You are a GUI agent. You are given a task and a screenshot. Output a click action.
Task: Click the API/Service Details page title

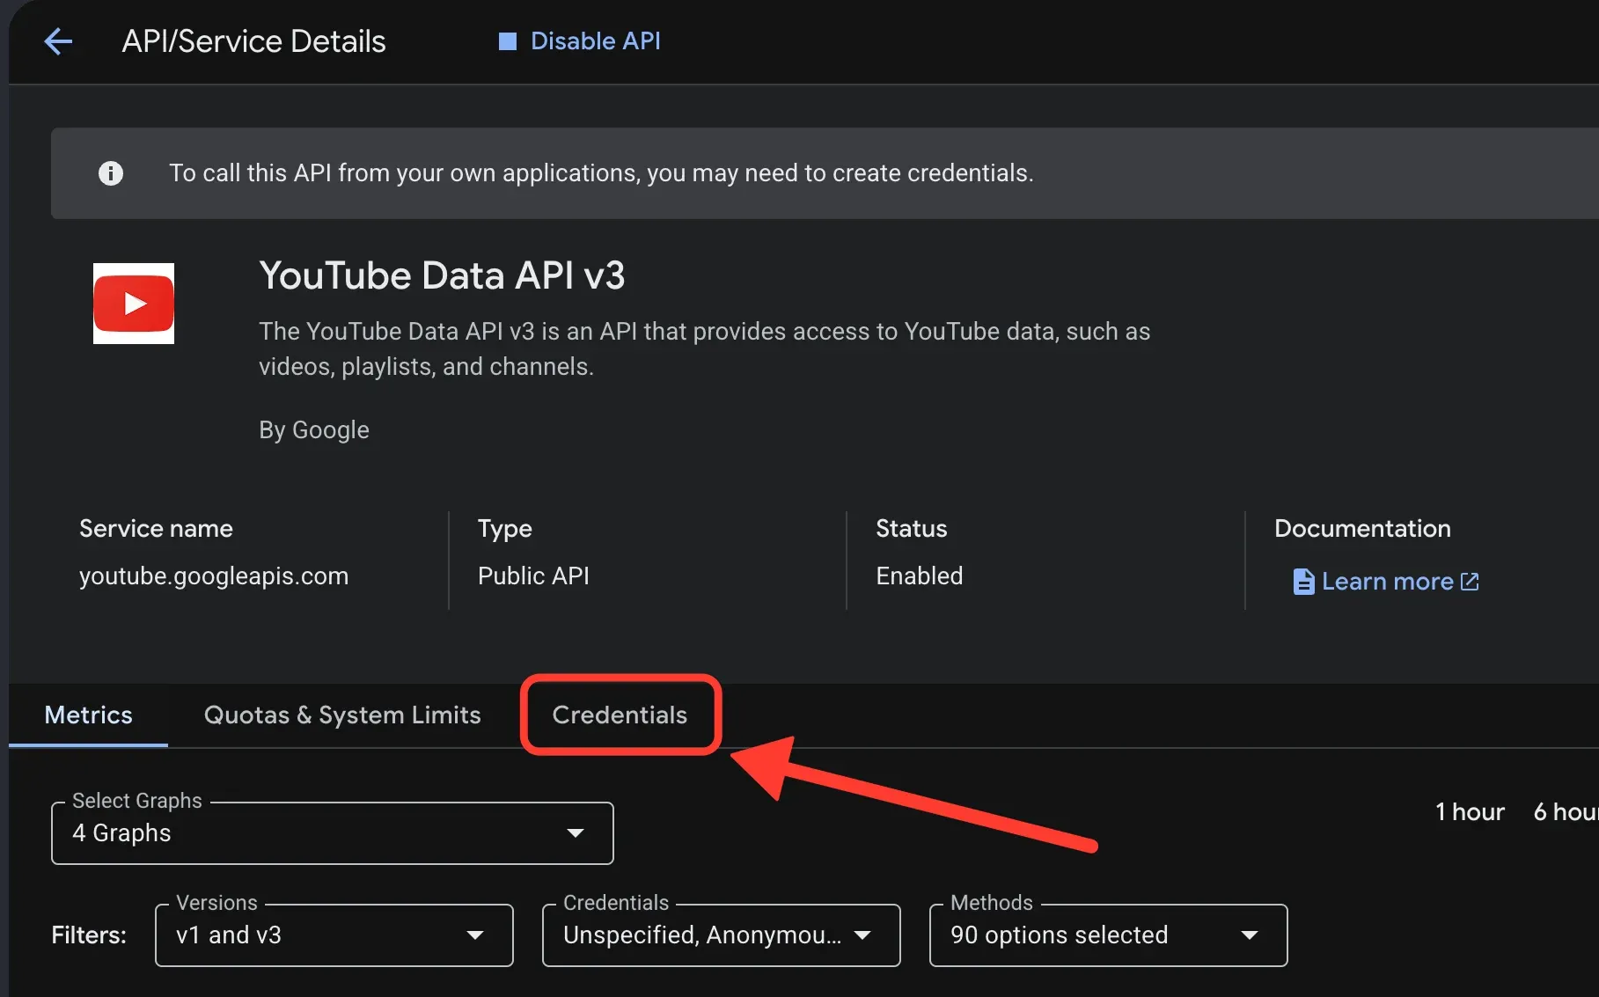253,41
